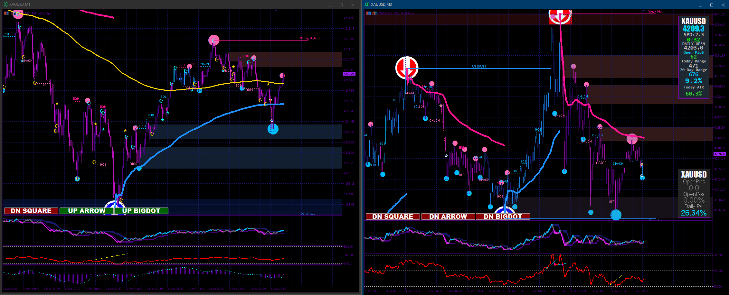Click the UP BIGDOT button on M1 chart
Image resolution: width=729 pixels, height=295 pixels.
141,211
